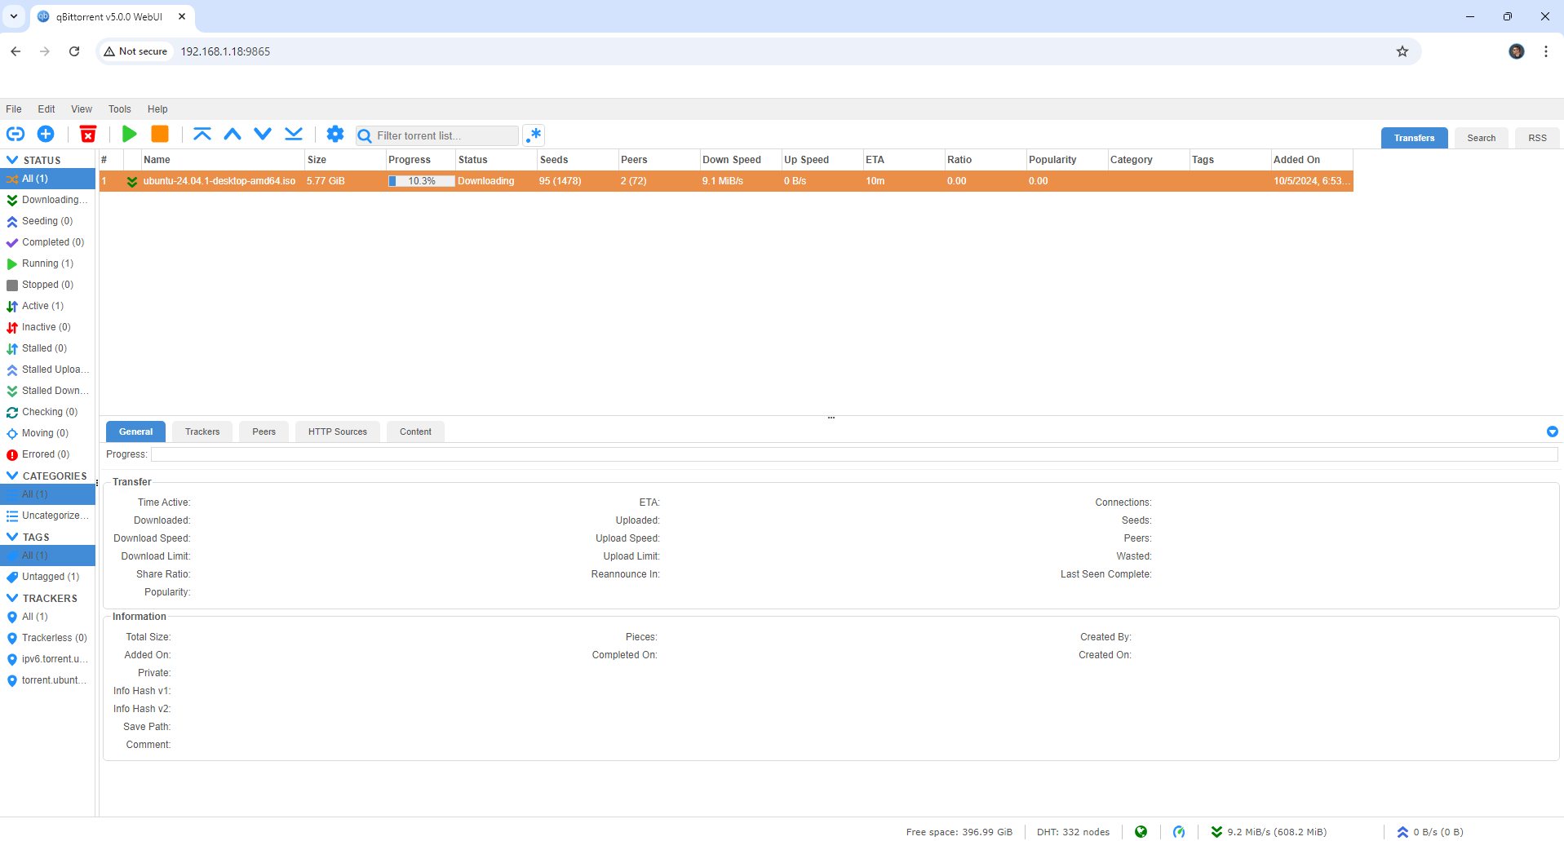This screenshot has width=1564, height=841.
Task: Sort by ETA column header
Action: pos(903,160)
